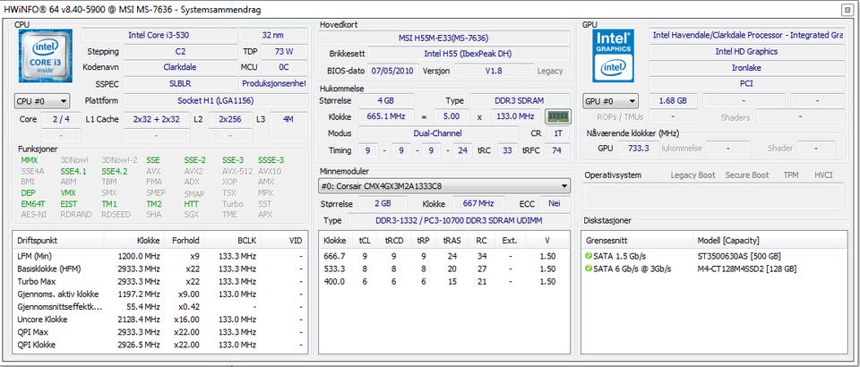Screen dimensions: 860x367
Task: Click the green memory module chip icon
Action: point(557,116)
